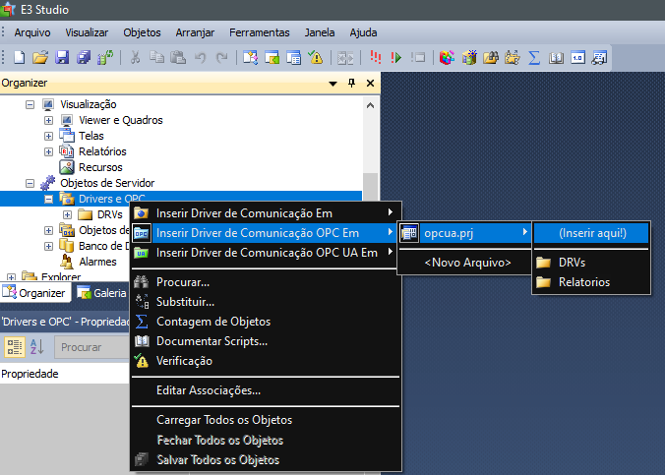Click Contagem de Objetos menu item
Image resolution: width=665 pixels, height=475 pixels.
coord(266,322)
